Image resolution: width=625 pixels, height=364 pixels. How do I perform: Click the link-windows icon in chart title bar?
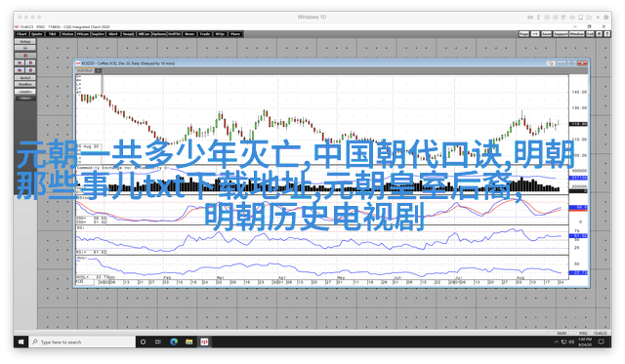tap(551, 63)
